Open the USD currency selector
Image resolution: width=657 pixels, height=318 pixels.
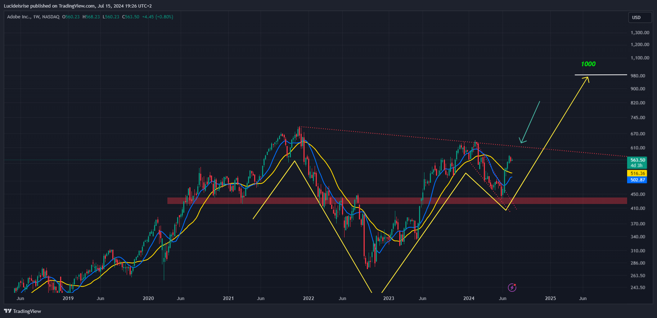coord(640,17)
